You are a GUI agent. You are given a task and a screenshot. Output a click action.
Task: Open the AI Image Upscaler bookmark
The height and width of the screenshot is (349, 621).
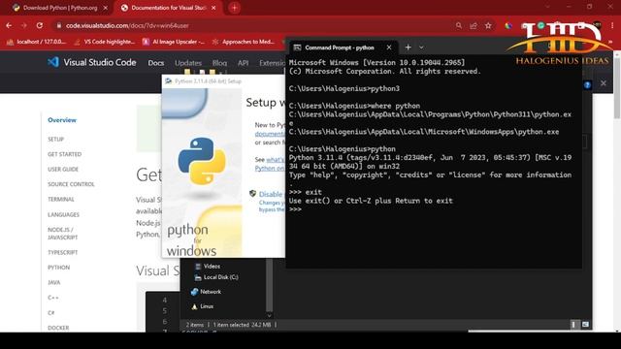click(174, 42)
